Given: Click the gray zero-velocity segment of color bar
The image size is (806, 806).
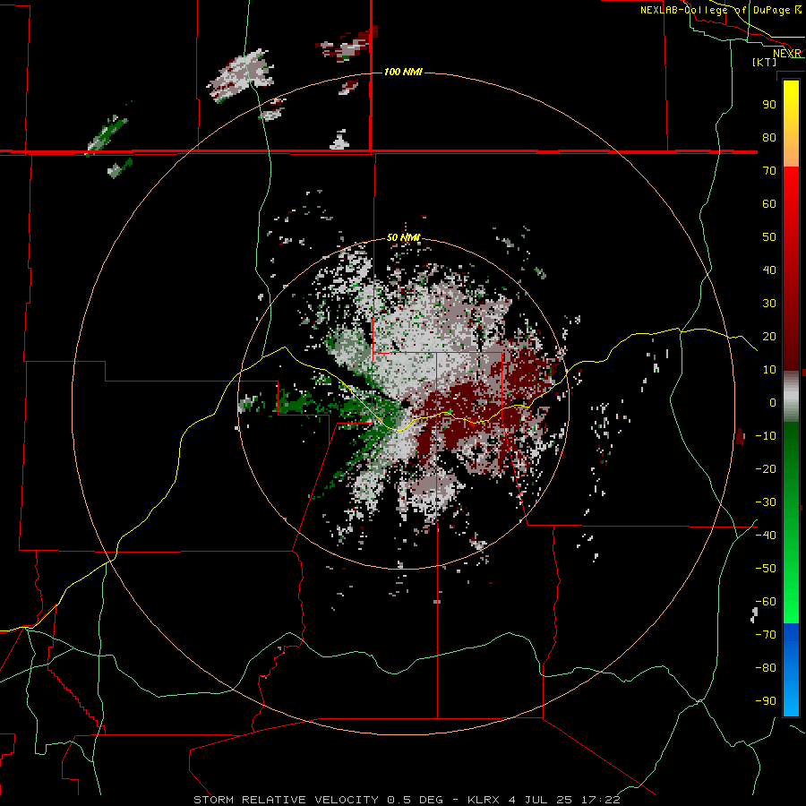Looking at the screenshot, I should (x=791, y=397).
